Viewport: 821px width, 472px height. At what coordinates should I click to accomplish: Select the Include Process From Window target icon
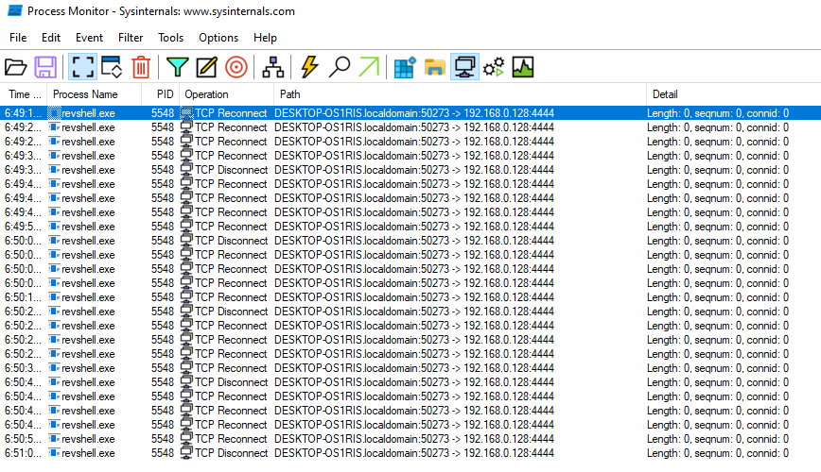pos(236,67)
